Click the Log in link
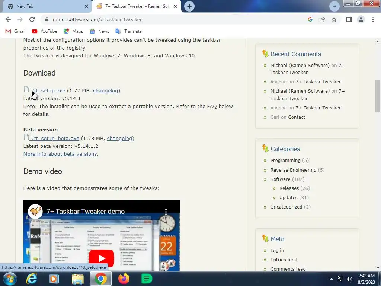 pos(277,251)
